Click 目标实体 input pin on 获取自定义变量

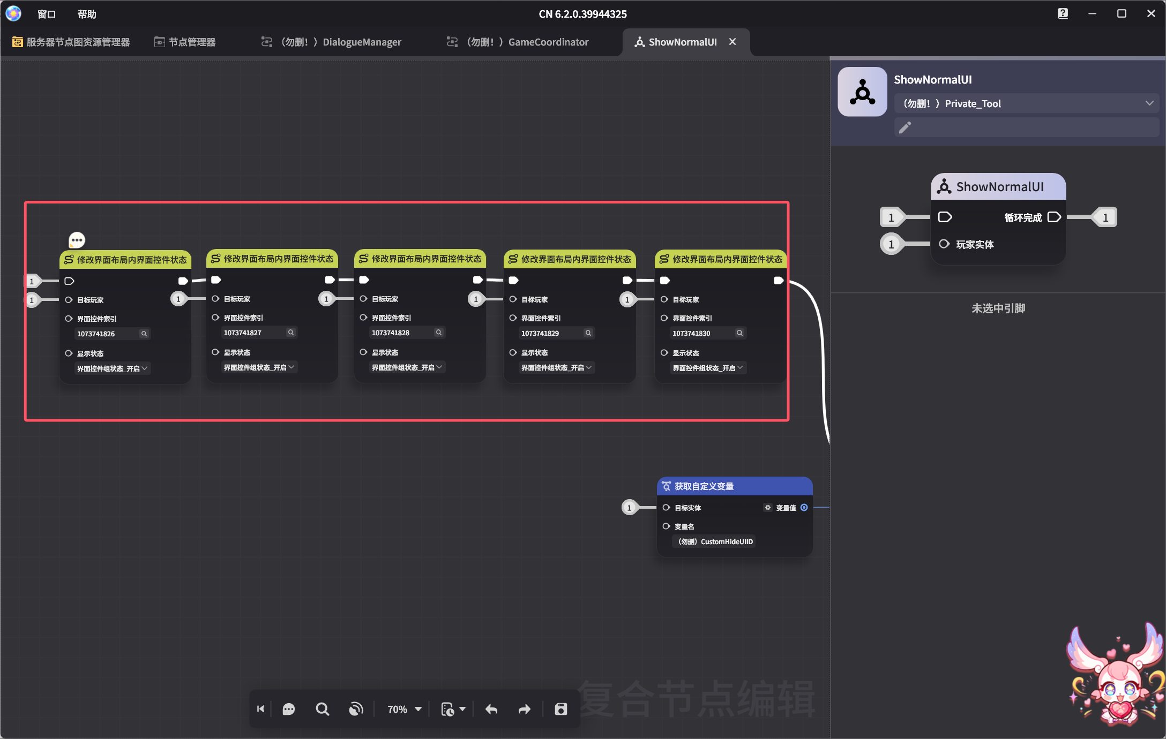tap(666, 507)
